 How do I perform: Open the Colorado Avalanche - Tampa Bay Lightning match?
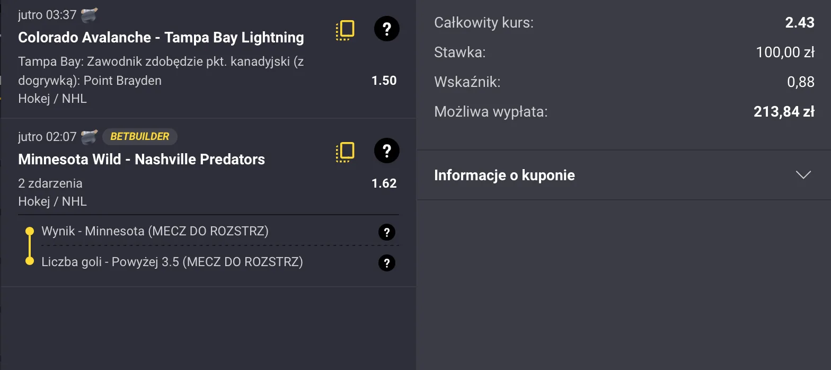point(161,38)
